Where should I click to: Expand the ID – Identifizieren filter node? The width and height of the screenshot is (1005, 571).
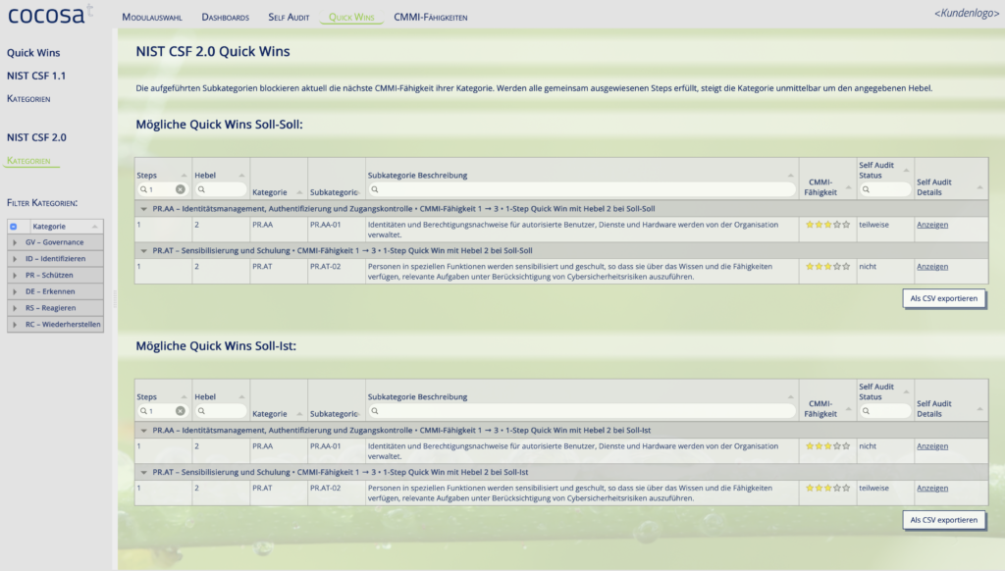15,259
